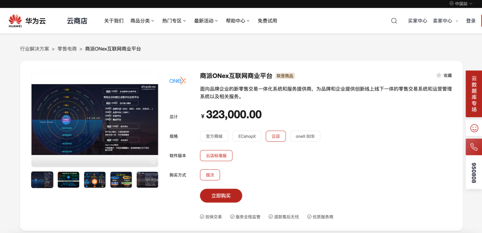
Task: Click the price ¥323,000.00
Action: [x=231, y=114]
